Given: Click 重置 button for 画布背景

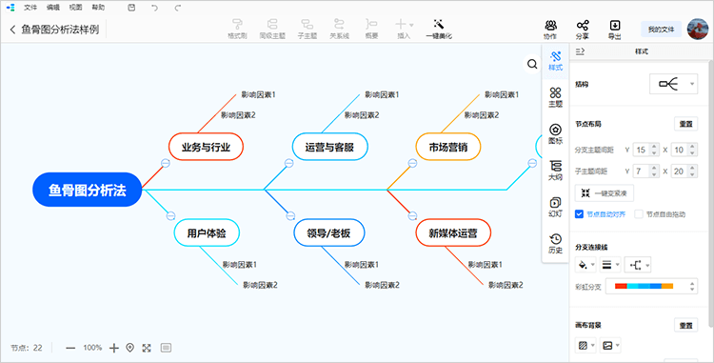Looking at the screenshot, I should click(685, 325).
